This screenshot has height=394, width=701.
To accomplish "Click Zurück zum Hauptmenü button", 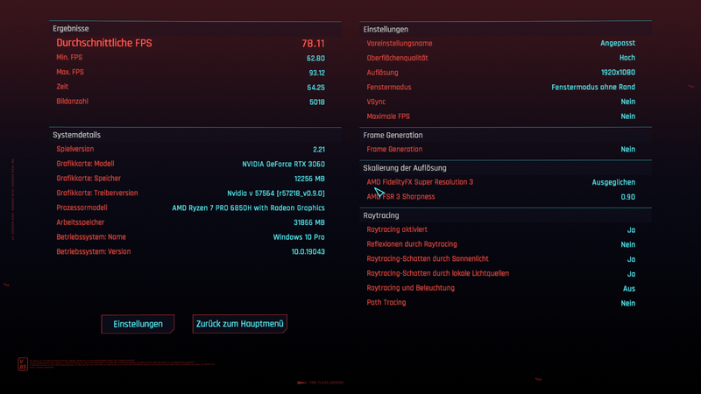I will coord(239,324).
